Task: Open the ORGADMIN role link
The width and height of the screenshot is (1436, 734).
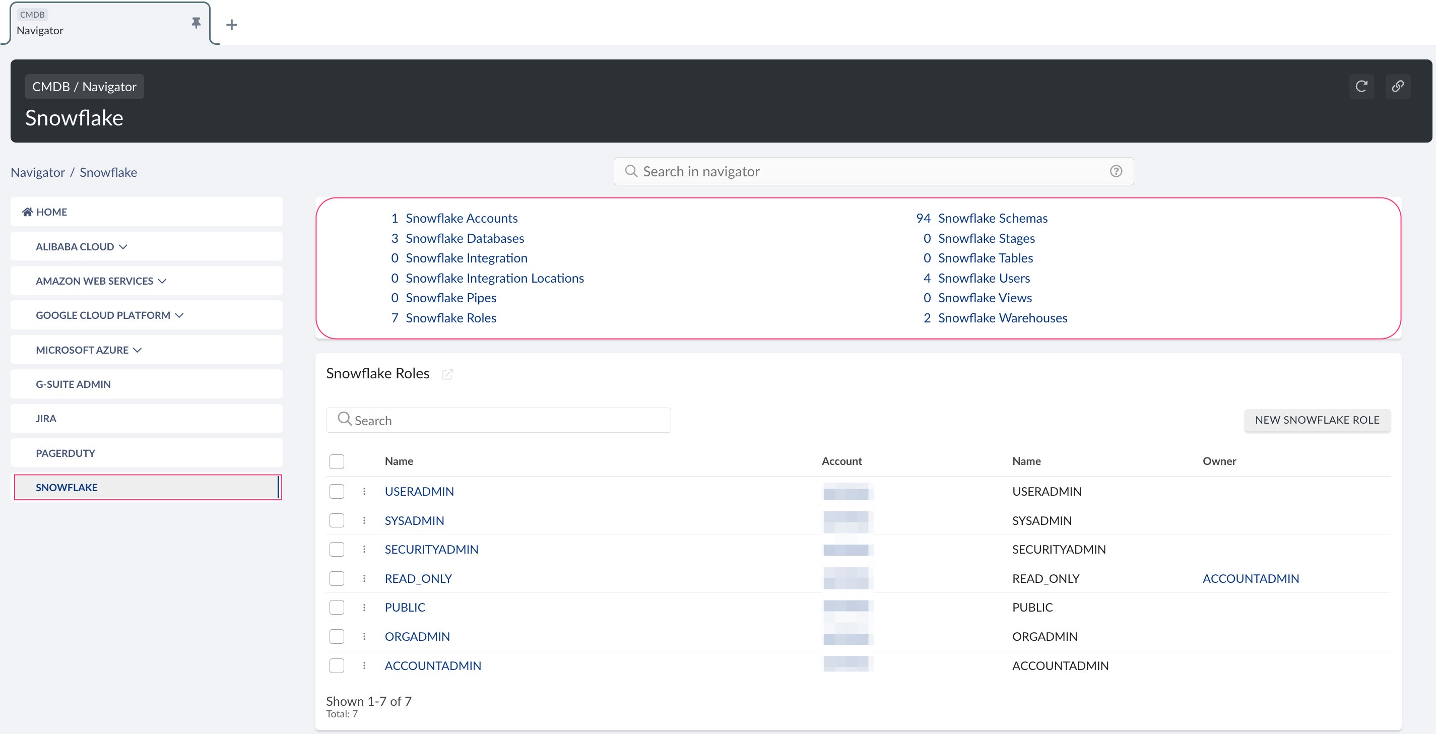Action: click(x=417, y=636)
